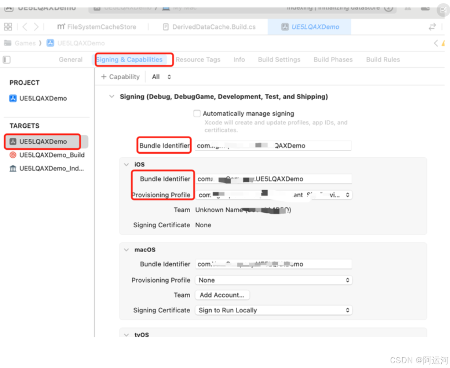This screenshot has width=450, height=368.
Task: Expand the tvOS section chevron
Action: click(126, 335)
